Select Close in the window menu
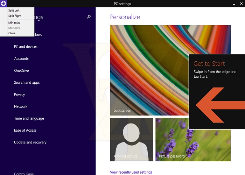Image resolution: width=245 pixels, height=175 pixels. (12, 33)
